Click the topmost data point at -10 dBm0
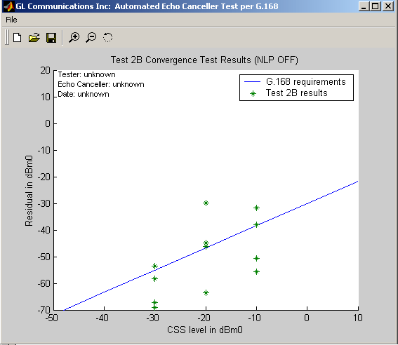 point(256,208)
